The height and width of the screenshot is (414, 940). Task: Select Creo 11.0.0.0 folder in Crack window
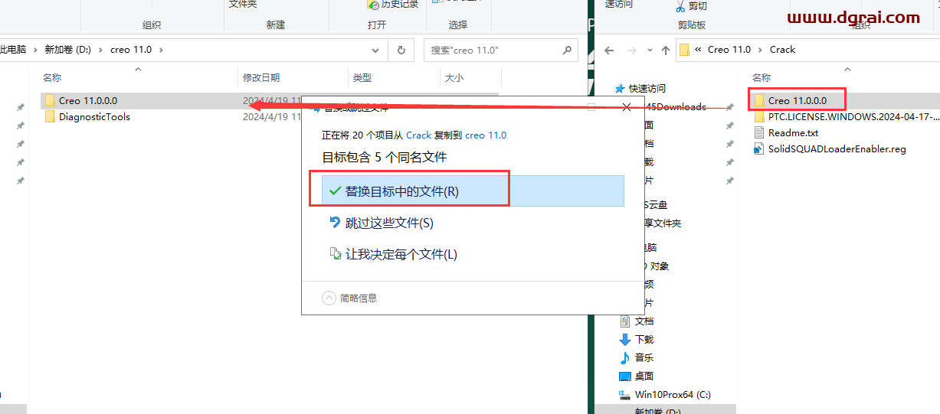point(790,100)
